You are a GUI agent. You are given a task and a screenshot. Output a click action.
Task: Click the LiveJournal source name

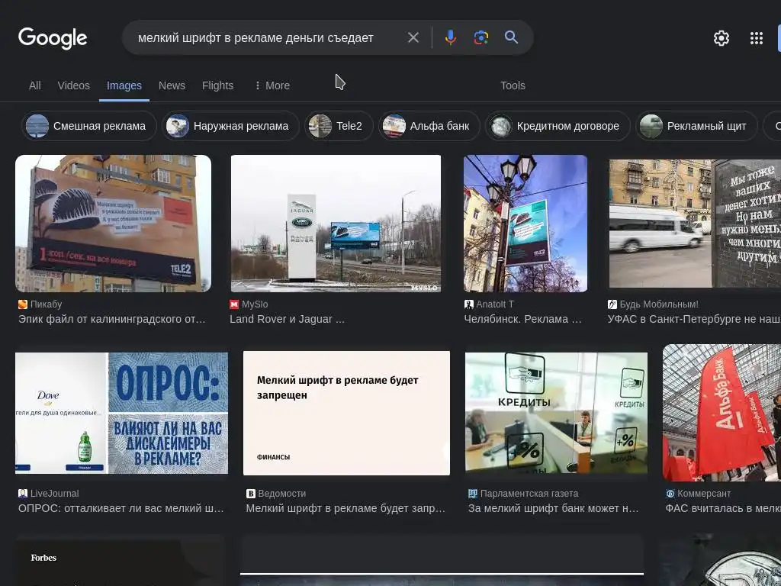(55, 494)
